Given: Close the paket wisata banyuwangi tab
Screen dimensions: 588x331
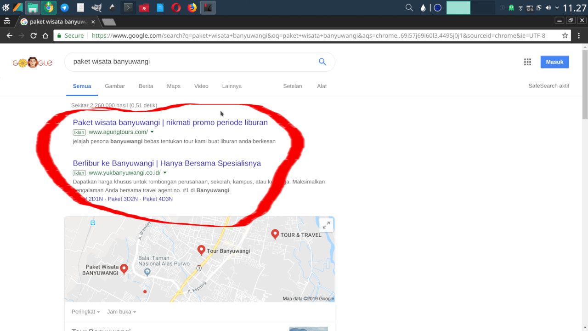Looking at the screenshot, I should 93,22.
